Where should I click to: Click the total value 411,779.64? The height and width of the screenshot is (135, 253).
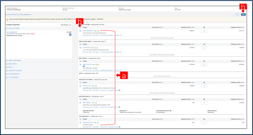pos(177,10)
